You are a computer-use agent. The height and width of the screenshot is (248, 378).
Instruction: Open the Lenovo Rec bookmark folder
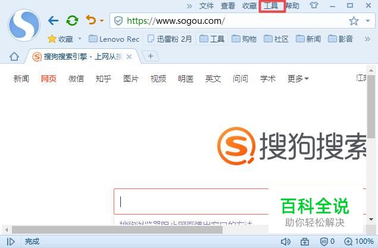(x=114, y=39)
